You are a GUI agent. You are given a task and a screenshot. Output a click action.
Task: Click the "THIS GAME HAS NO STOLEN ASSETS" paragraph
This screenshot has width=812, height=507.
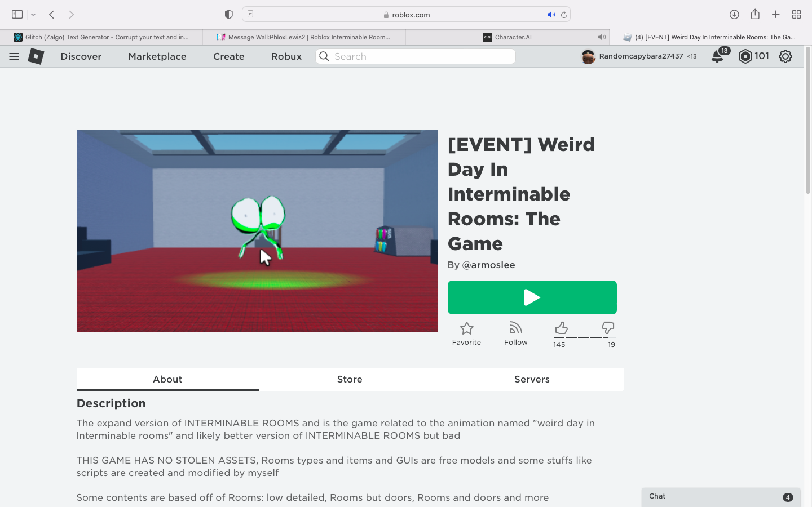click(x=334, y=466)
